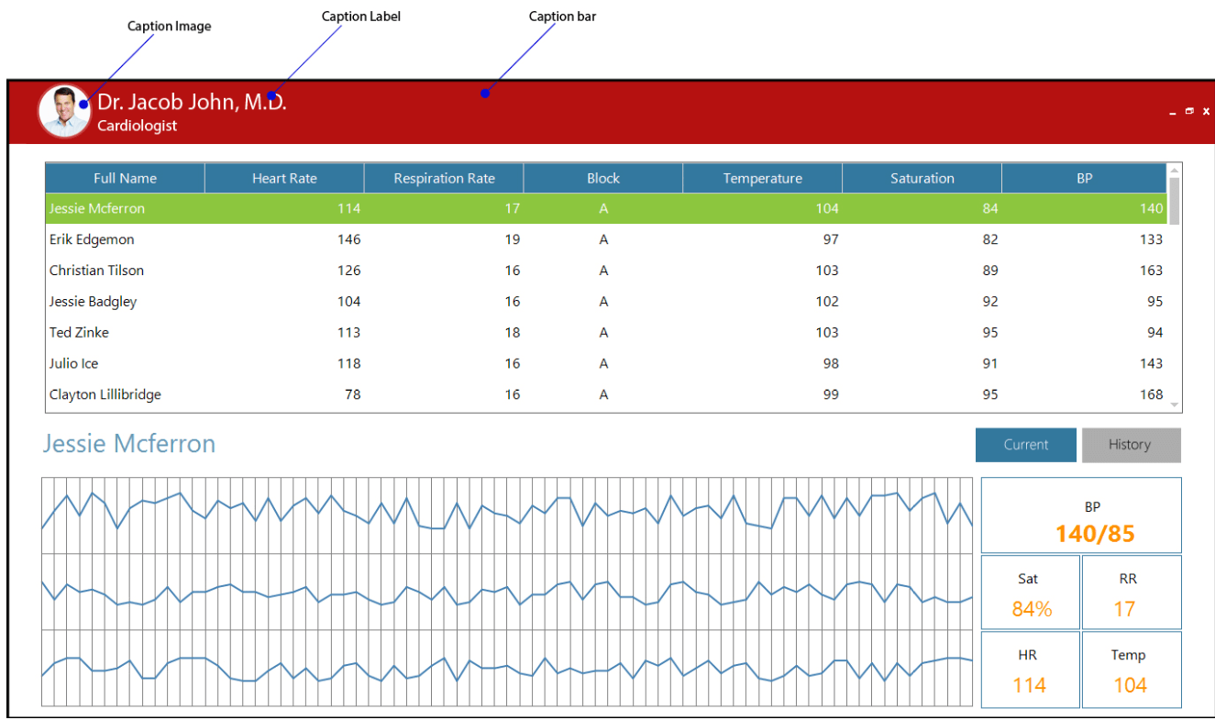
Task: Restore the window using the caption bar icon
Action: [1189, 111]
